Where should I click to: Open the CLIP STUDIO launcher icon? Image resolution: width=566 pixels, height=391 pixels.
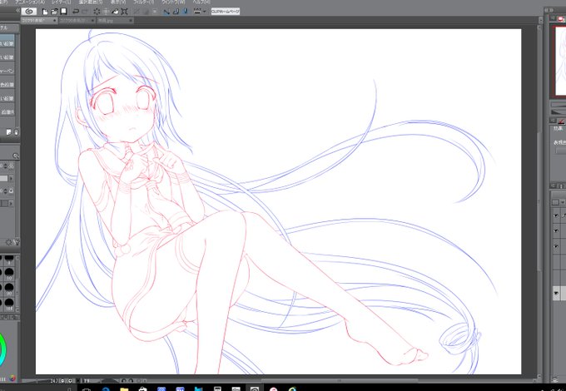click(29, 12)
